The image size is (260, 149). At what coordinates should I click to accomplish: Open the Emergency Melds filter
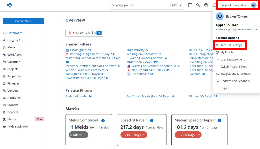84,33
